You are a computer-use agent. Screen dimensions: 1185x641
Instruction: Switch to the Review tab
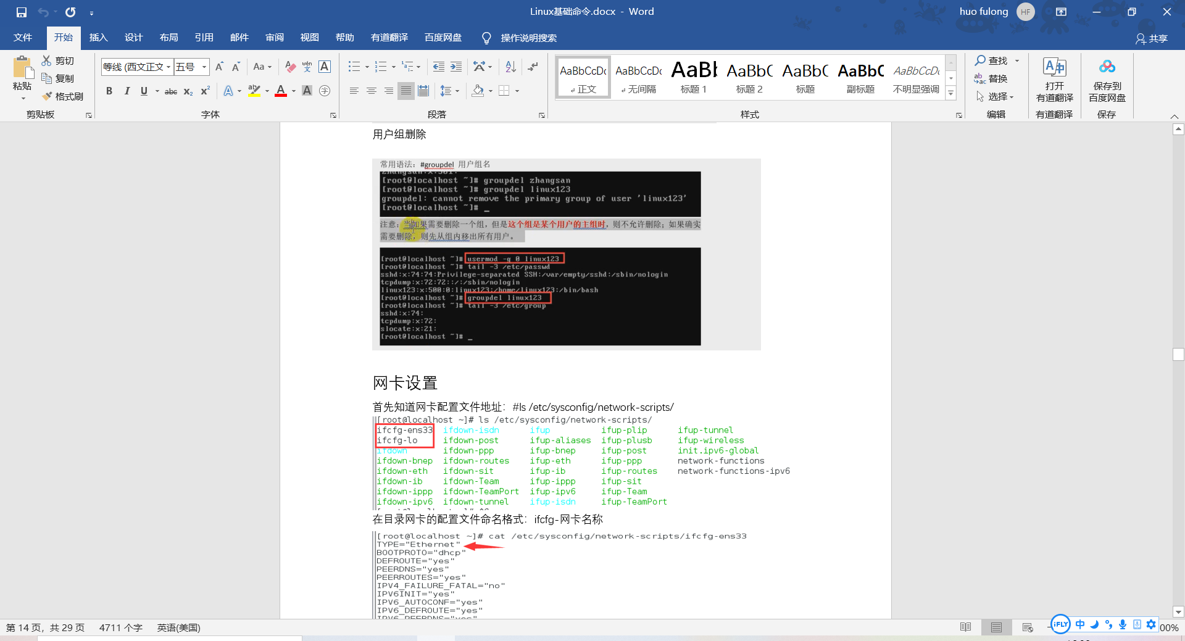pos(275,38)
